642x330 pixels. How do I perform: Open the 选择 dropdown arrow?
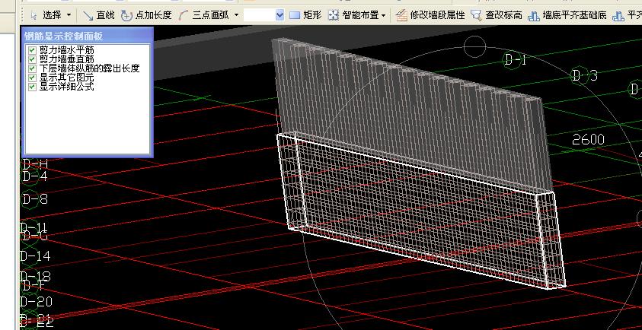click(x=69, y=15)
